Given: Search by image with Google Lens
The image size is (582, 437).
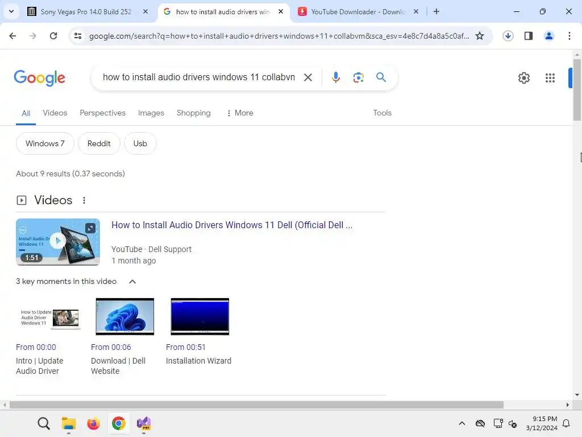Looking at the screenshot, I should (358, 77).
